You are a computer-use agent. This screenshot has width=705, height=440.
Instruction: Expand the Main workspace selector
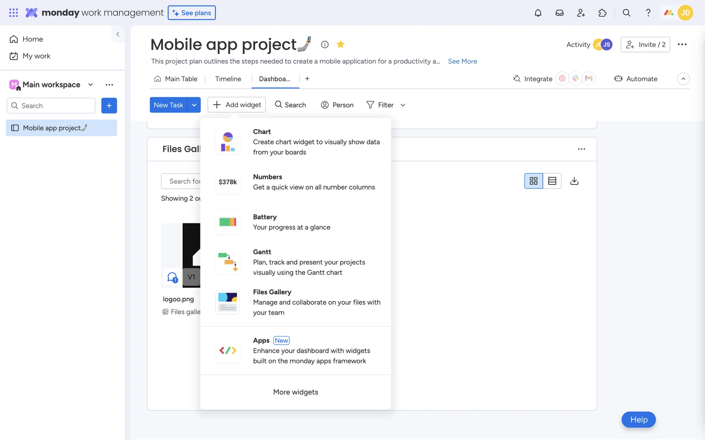pyautogui.click(x=90, y=85)
